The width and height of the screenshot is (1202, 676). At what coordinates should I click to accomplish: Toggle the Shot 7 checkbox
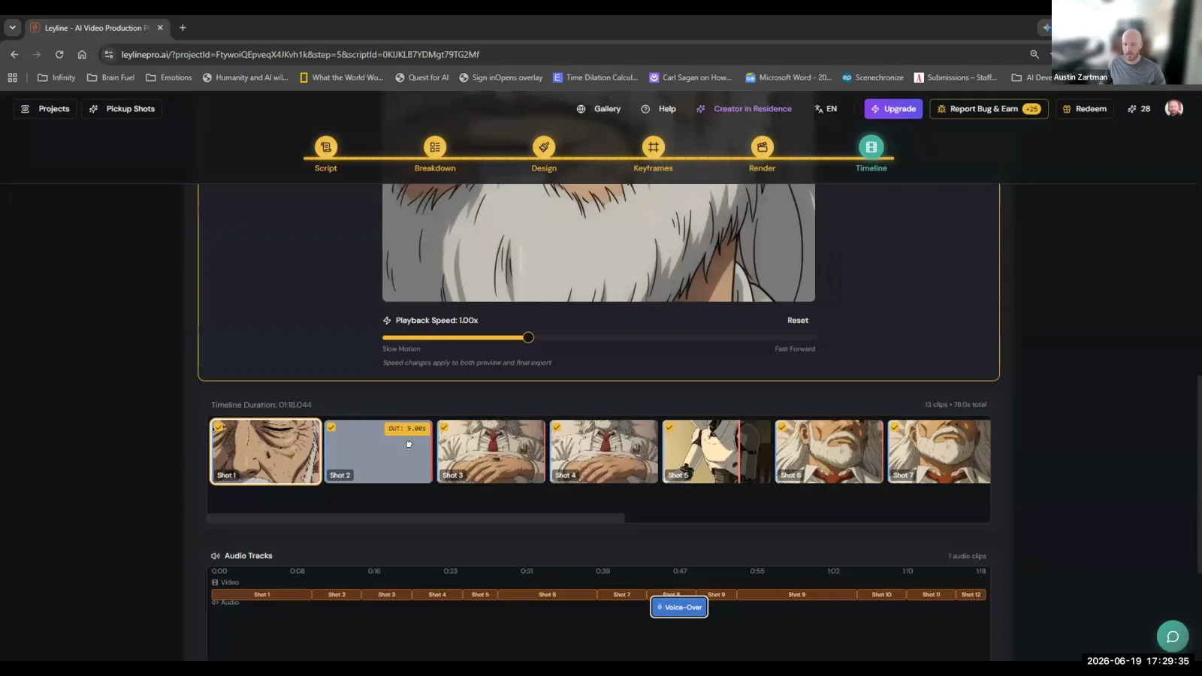click(x=895, y=427)
